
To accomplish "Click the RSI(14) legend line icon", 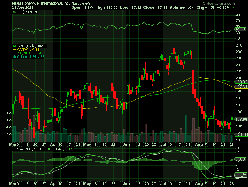I will click(15, 12).
